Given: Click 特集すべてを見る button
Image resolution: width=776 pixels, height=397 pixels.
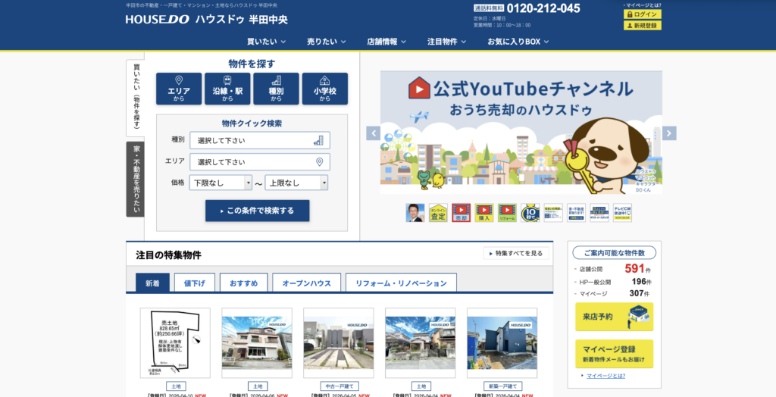Looking at the screenshot, I should click(x=516, y=254).
